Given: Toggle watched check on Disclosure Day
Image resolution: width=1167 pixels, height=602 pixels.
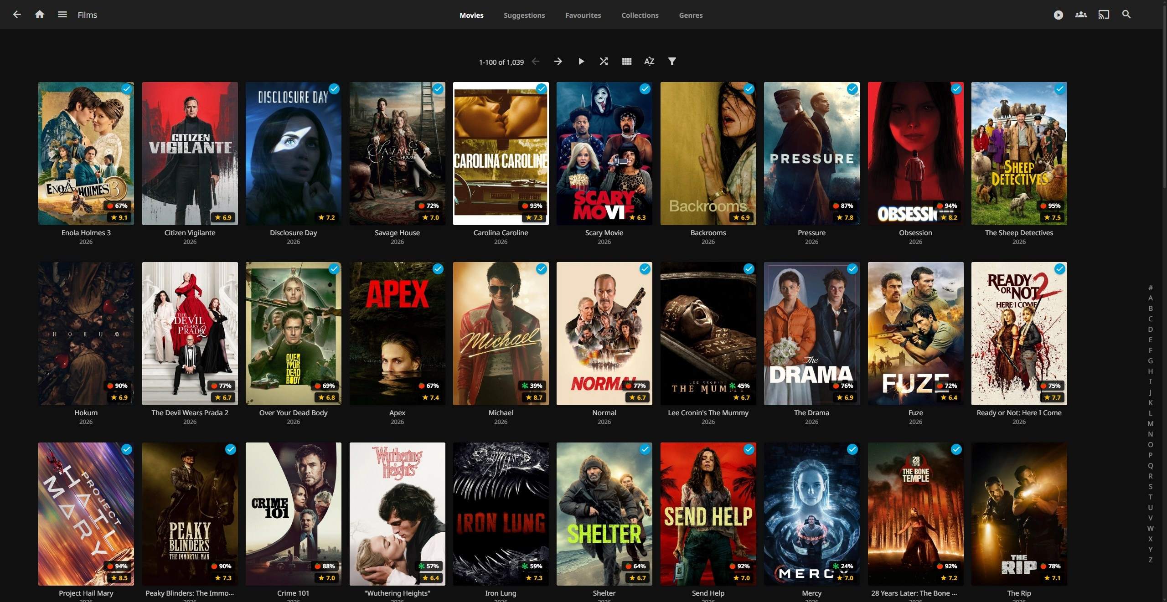Looking at the screenshot, I should [x=334, y=89].
